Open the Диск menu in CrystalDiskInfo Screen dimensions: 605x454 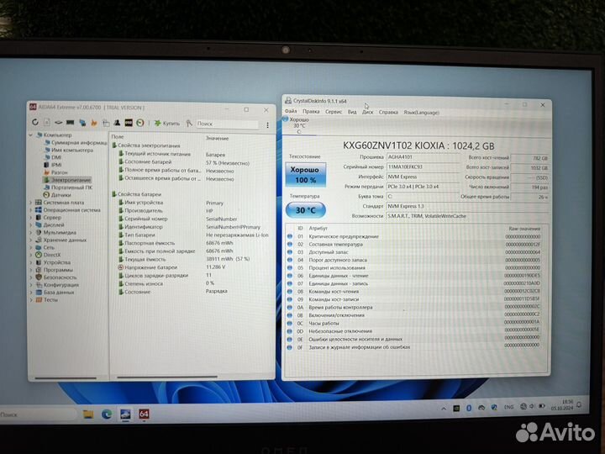coord(367,112)
